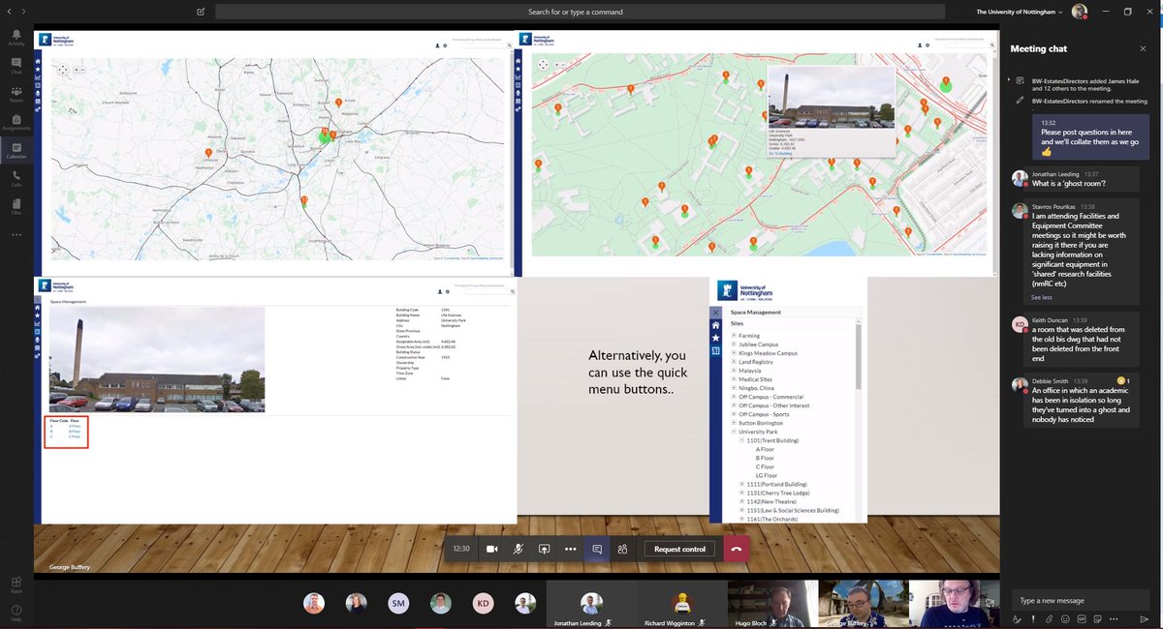The height and width of the screenshot is (629, 1163).
Task: Hang up the call
Action: coord(736,549)
